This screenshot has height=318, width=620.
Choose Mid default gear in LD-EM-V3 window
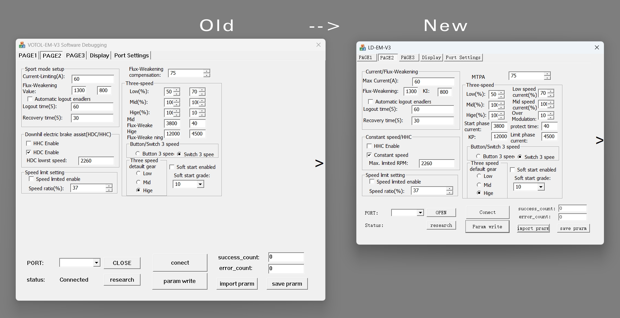click(479, 185)
